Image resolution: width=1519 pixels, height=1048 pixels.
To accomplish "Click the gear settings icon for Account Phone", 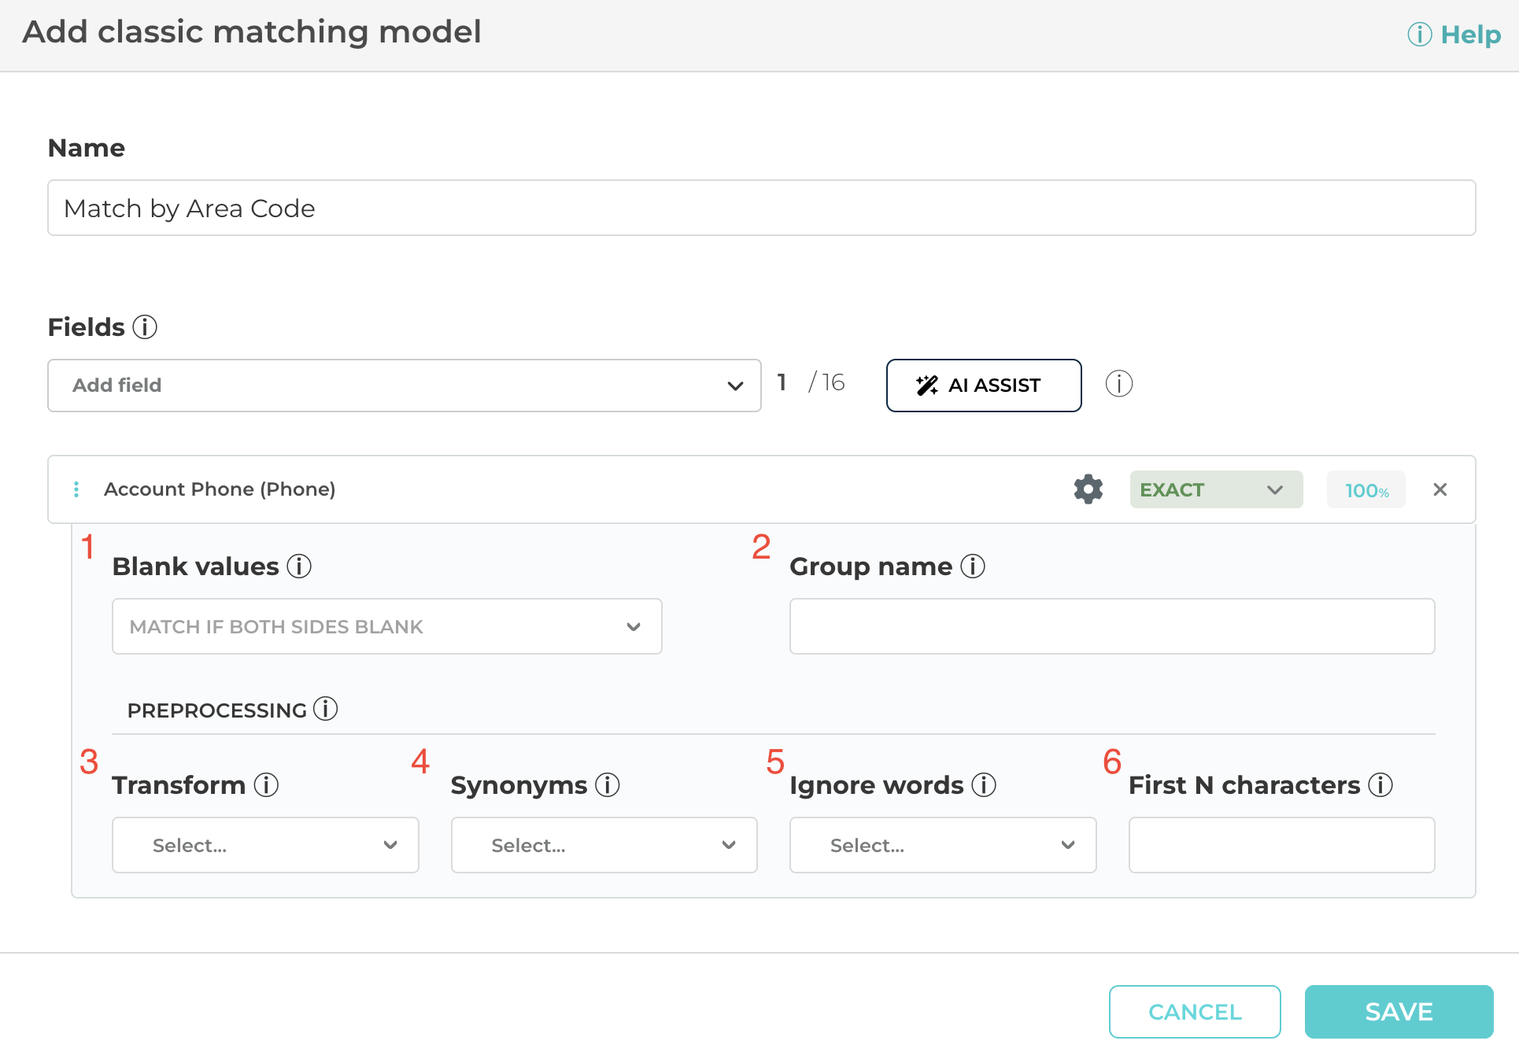I will [1088, 489].
